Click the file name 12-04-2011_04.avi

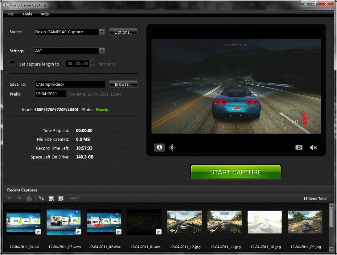pos(24,247)
